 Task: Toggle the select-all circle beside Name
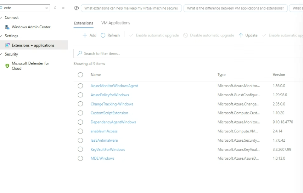[x=80, y=75]
